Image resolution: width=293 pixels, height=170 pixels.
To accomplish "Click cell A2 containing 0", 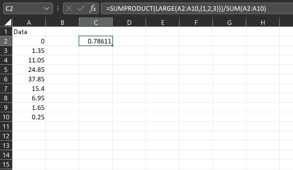I will (x=29, y=41).
